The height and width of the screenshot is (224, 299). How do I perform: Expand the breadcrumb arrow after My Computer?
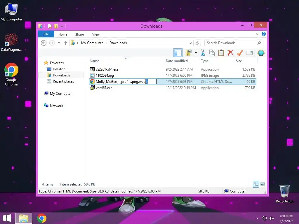pos(106,43)
